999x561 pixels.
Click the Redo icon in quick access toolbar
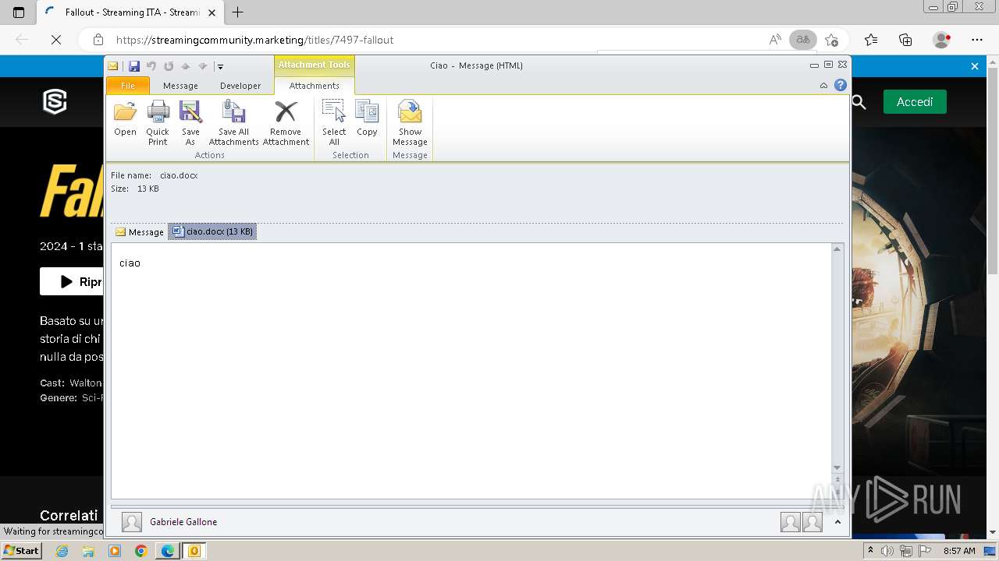point(169,66)
